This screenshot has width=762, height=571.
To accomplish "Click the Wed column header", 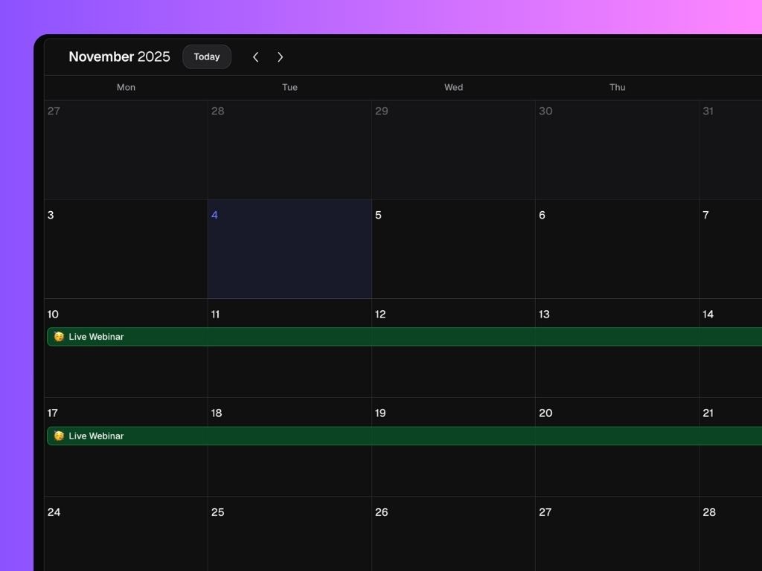I will (x=453, y=88).
